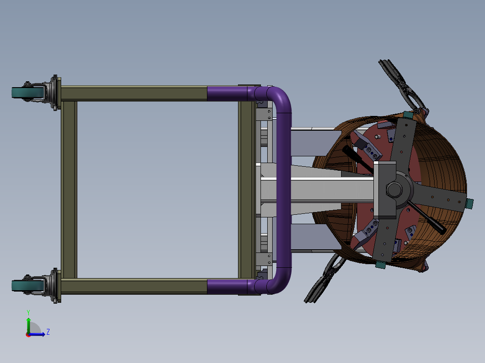Select the locking pliers below the bowl

point(324,279)
